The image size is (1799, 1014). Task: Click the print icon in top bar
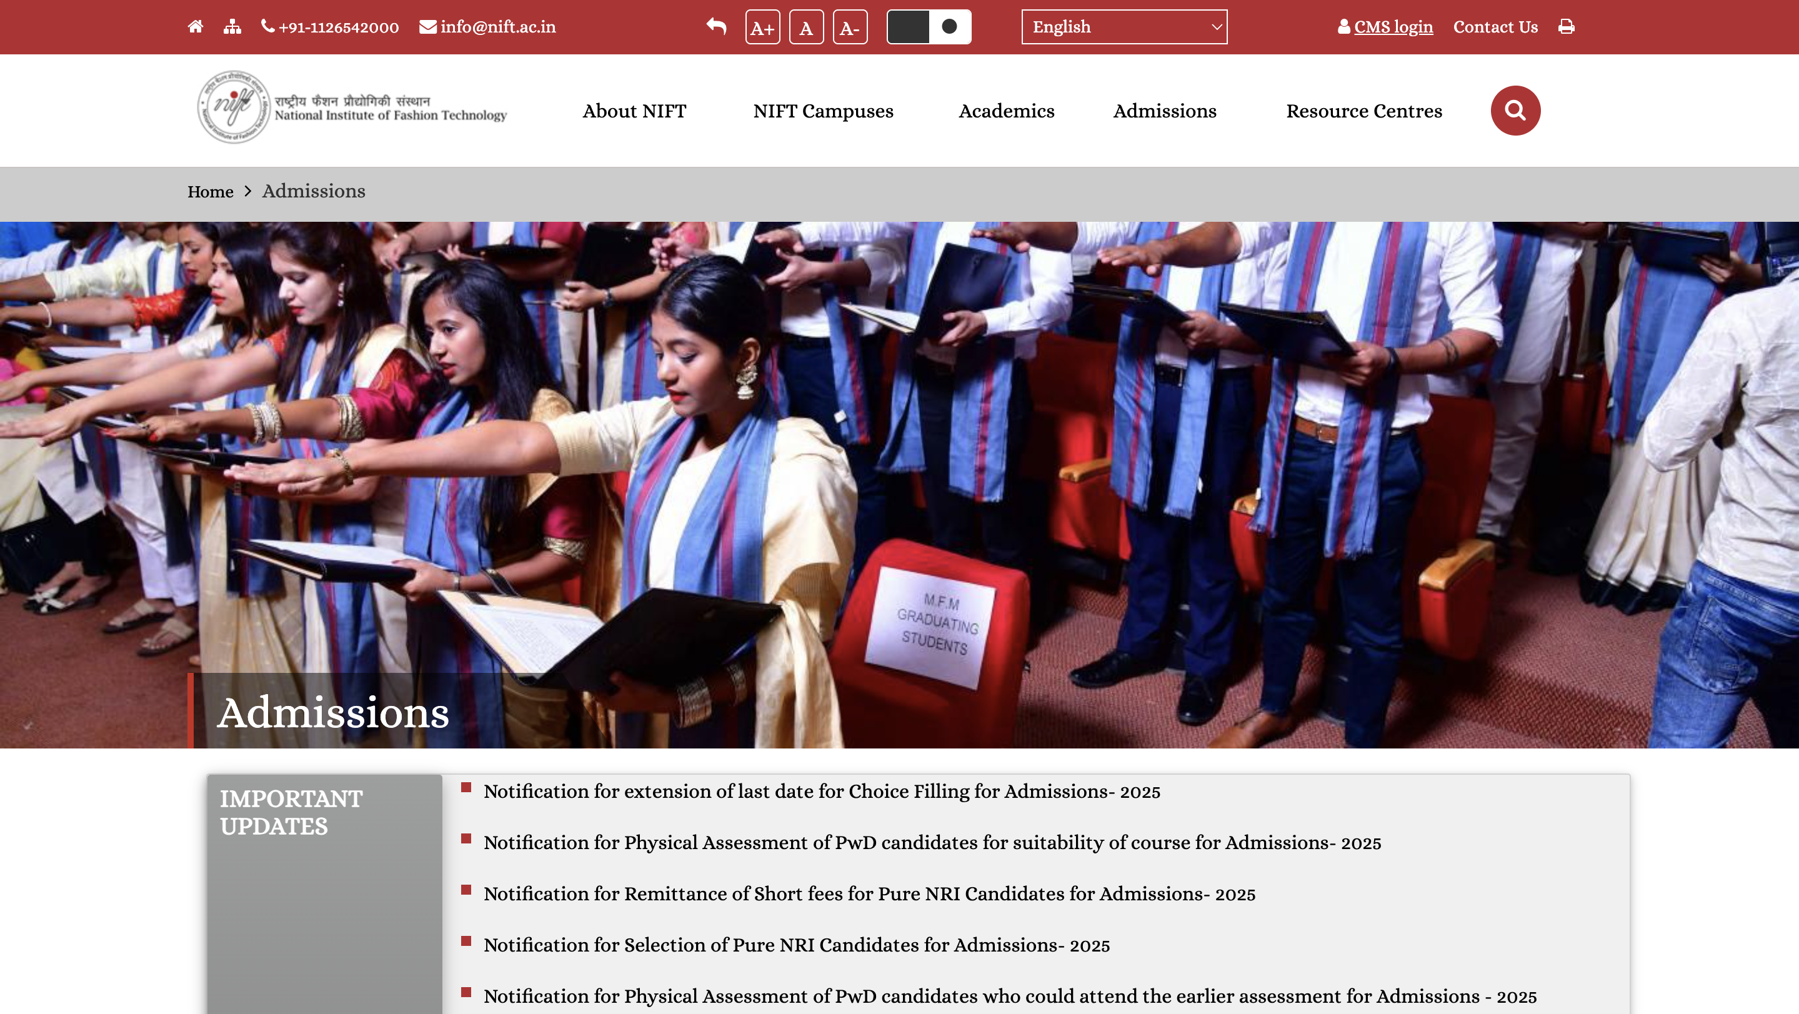1567,26
